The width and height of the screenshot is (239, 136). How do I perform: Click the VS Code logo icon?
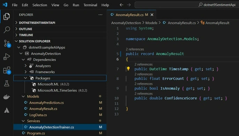5,5
